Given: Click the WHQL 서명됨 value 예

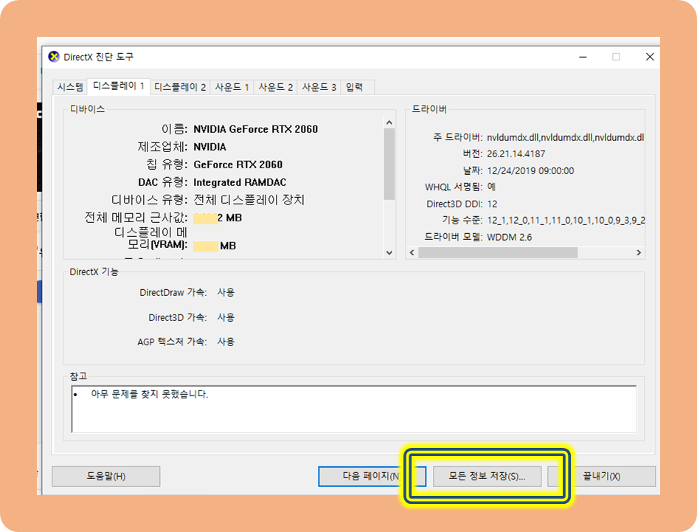Looking at the screenshot, I should [491, 187].
